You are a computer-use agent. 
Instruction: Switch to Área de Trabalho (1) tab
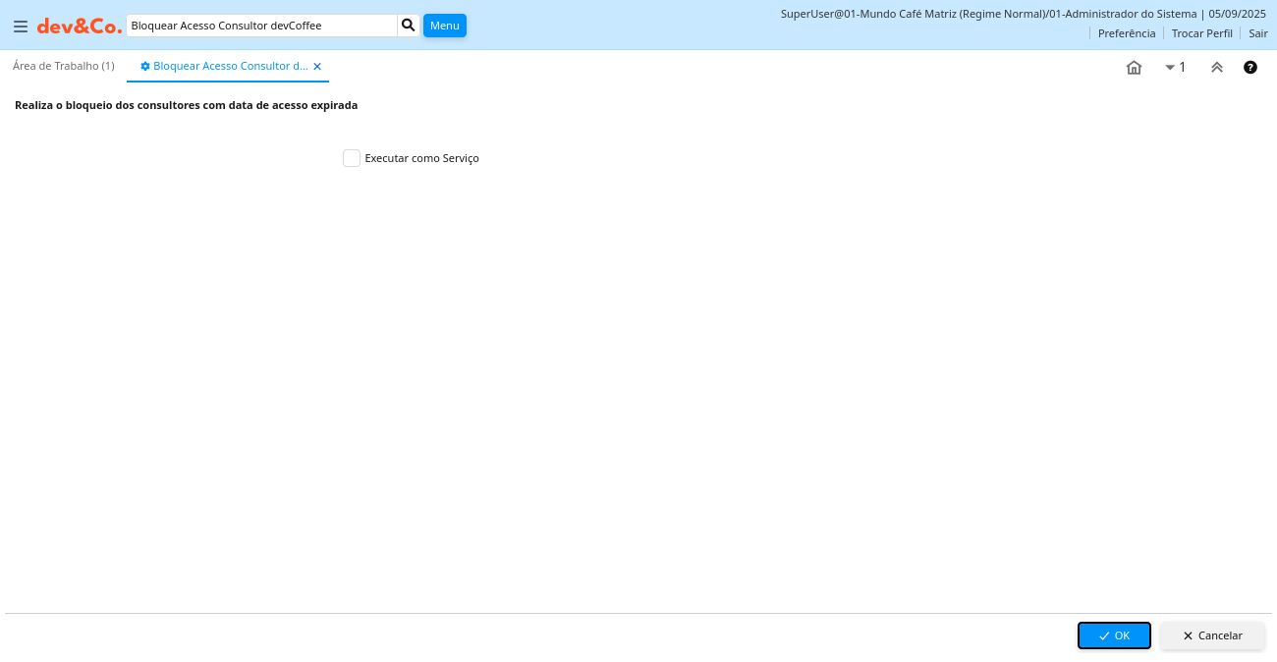pyautogui.click(x=64, y=66)
